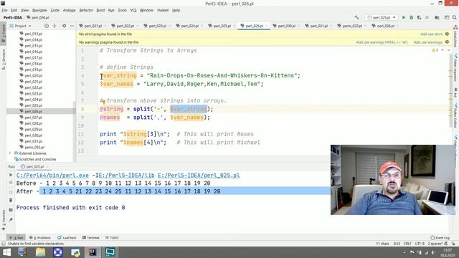The height and width of the screenshot is (258, 459).
Task: Run with coverage icon in toolbar
Action: pos(419,17)
